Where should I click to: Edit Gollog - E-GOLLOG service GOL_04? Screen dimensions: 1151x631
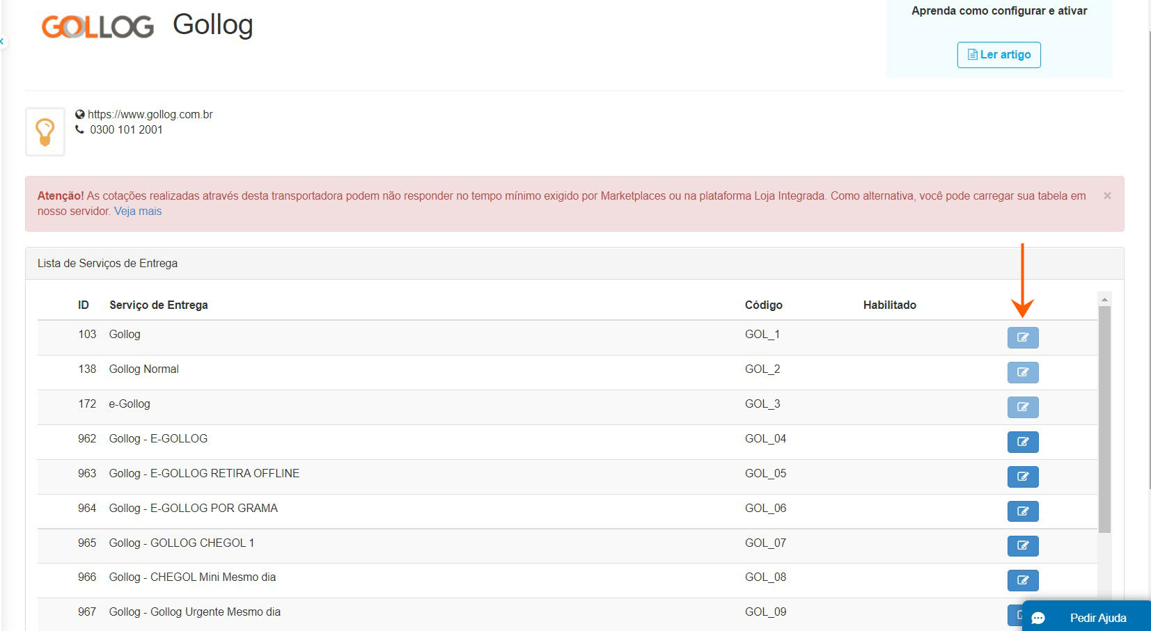click(1022, 442)
